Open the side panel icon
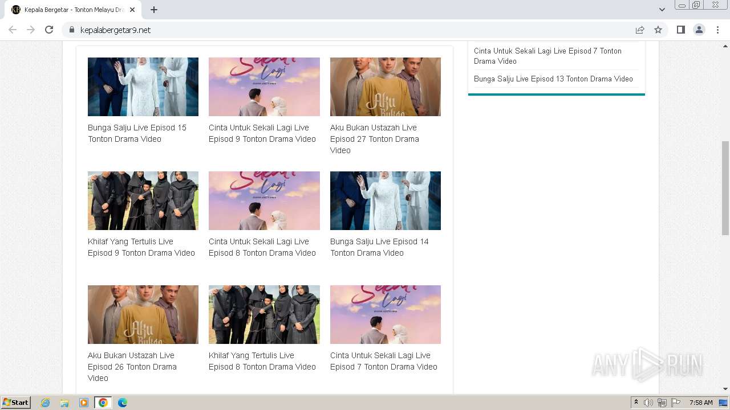Screen dimensions: 730x410 point(680,30)
